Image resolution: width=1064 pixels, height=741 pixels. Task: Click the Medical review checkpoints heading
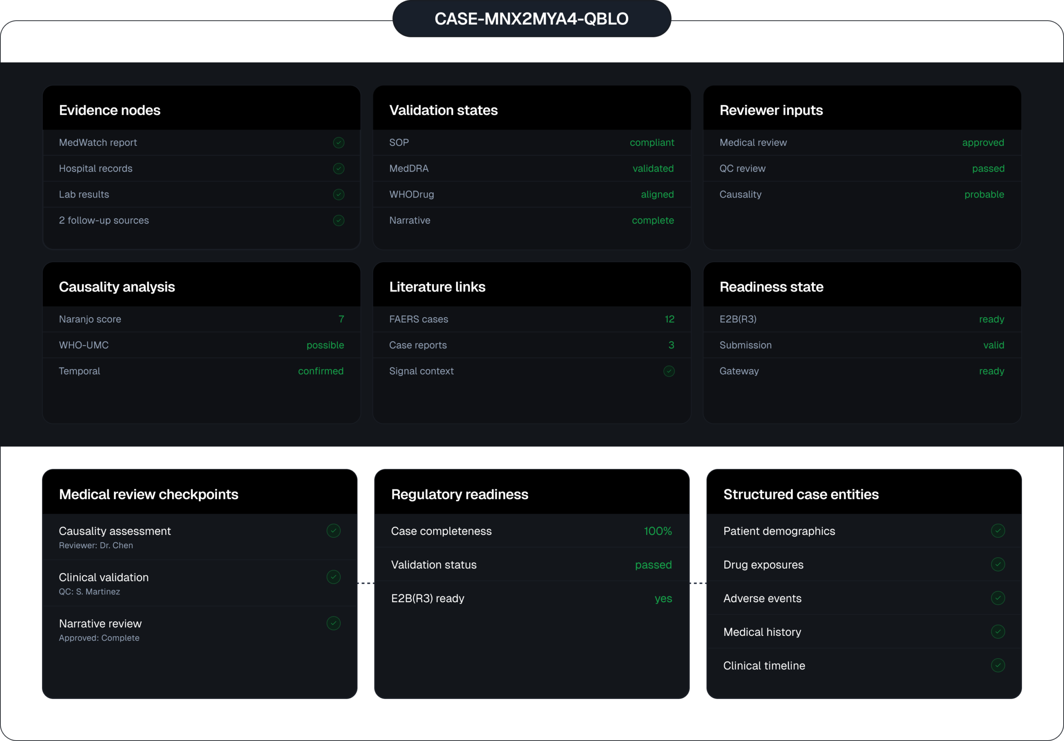pyautogui.click(x=149, y=495)
